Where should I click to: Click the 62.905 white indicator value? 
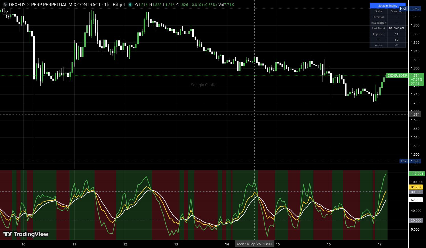[416, 200]
